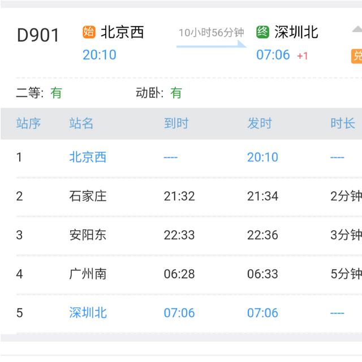Viewport: 362px width, 362px height.
Task: Check 二等 seat availability
Action: (38, 93)
